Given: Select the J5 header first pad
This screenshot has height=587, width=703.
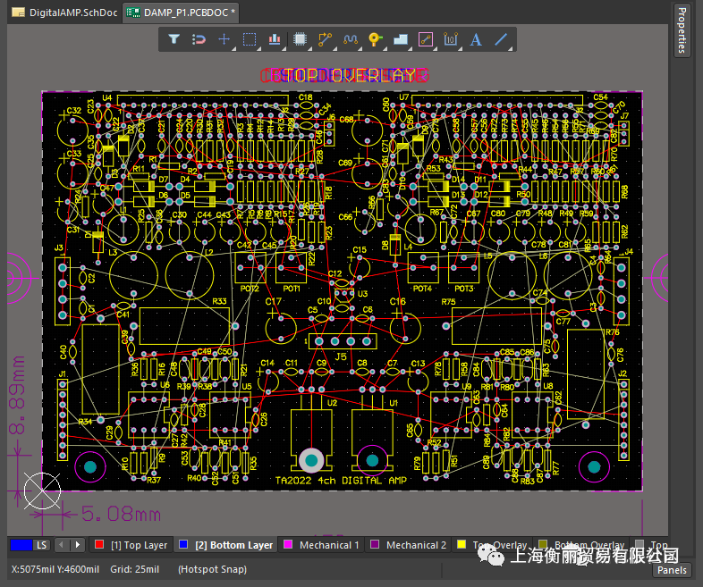Looking at the screenshot, I should [x=318, y=341].
